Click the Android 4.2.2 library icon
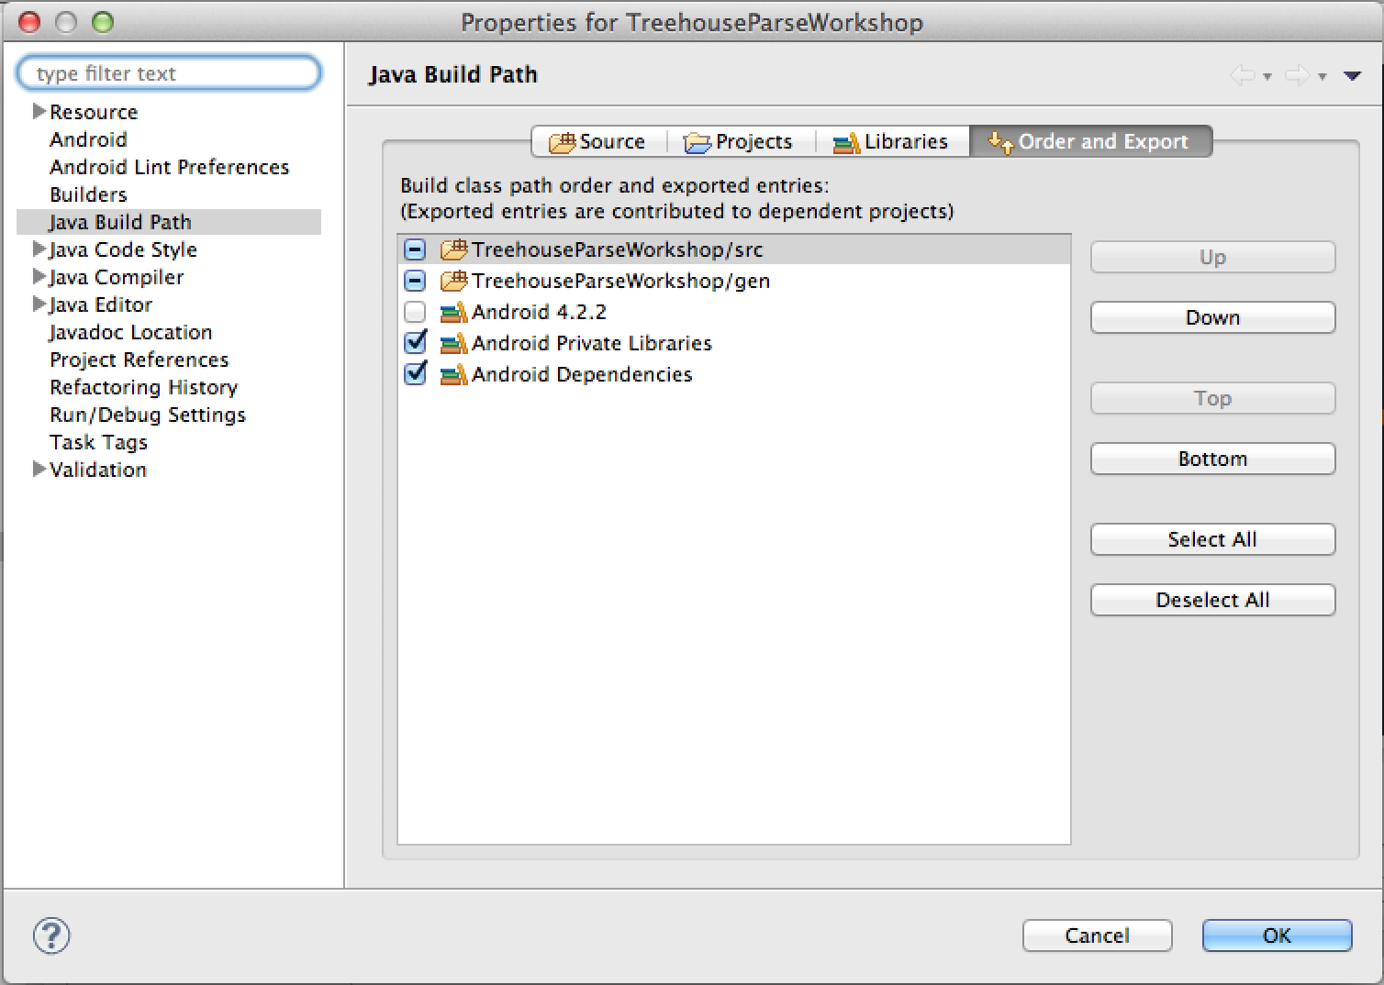Screen dimensions: 1384x985 (453, 313)
